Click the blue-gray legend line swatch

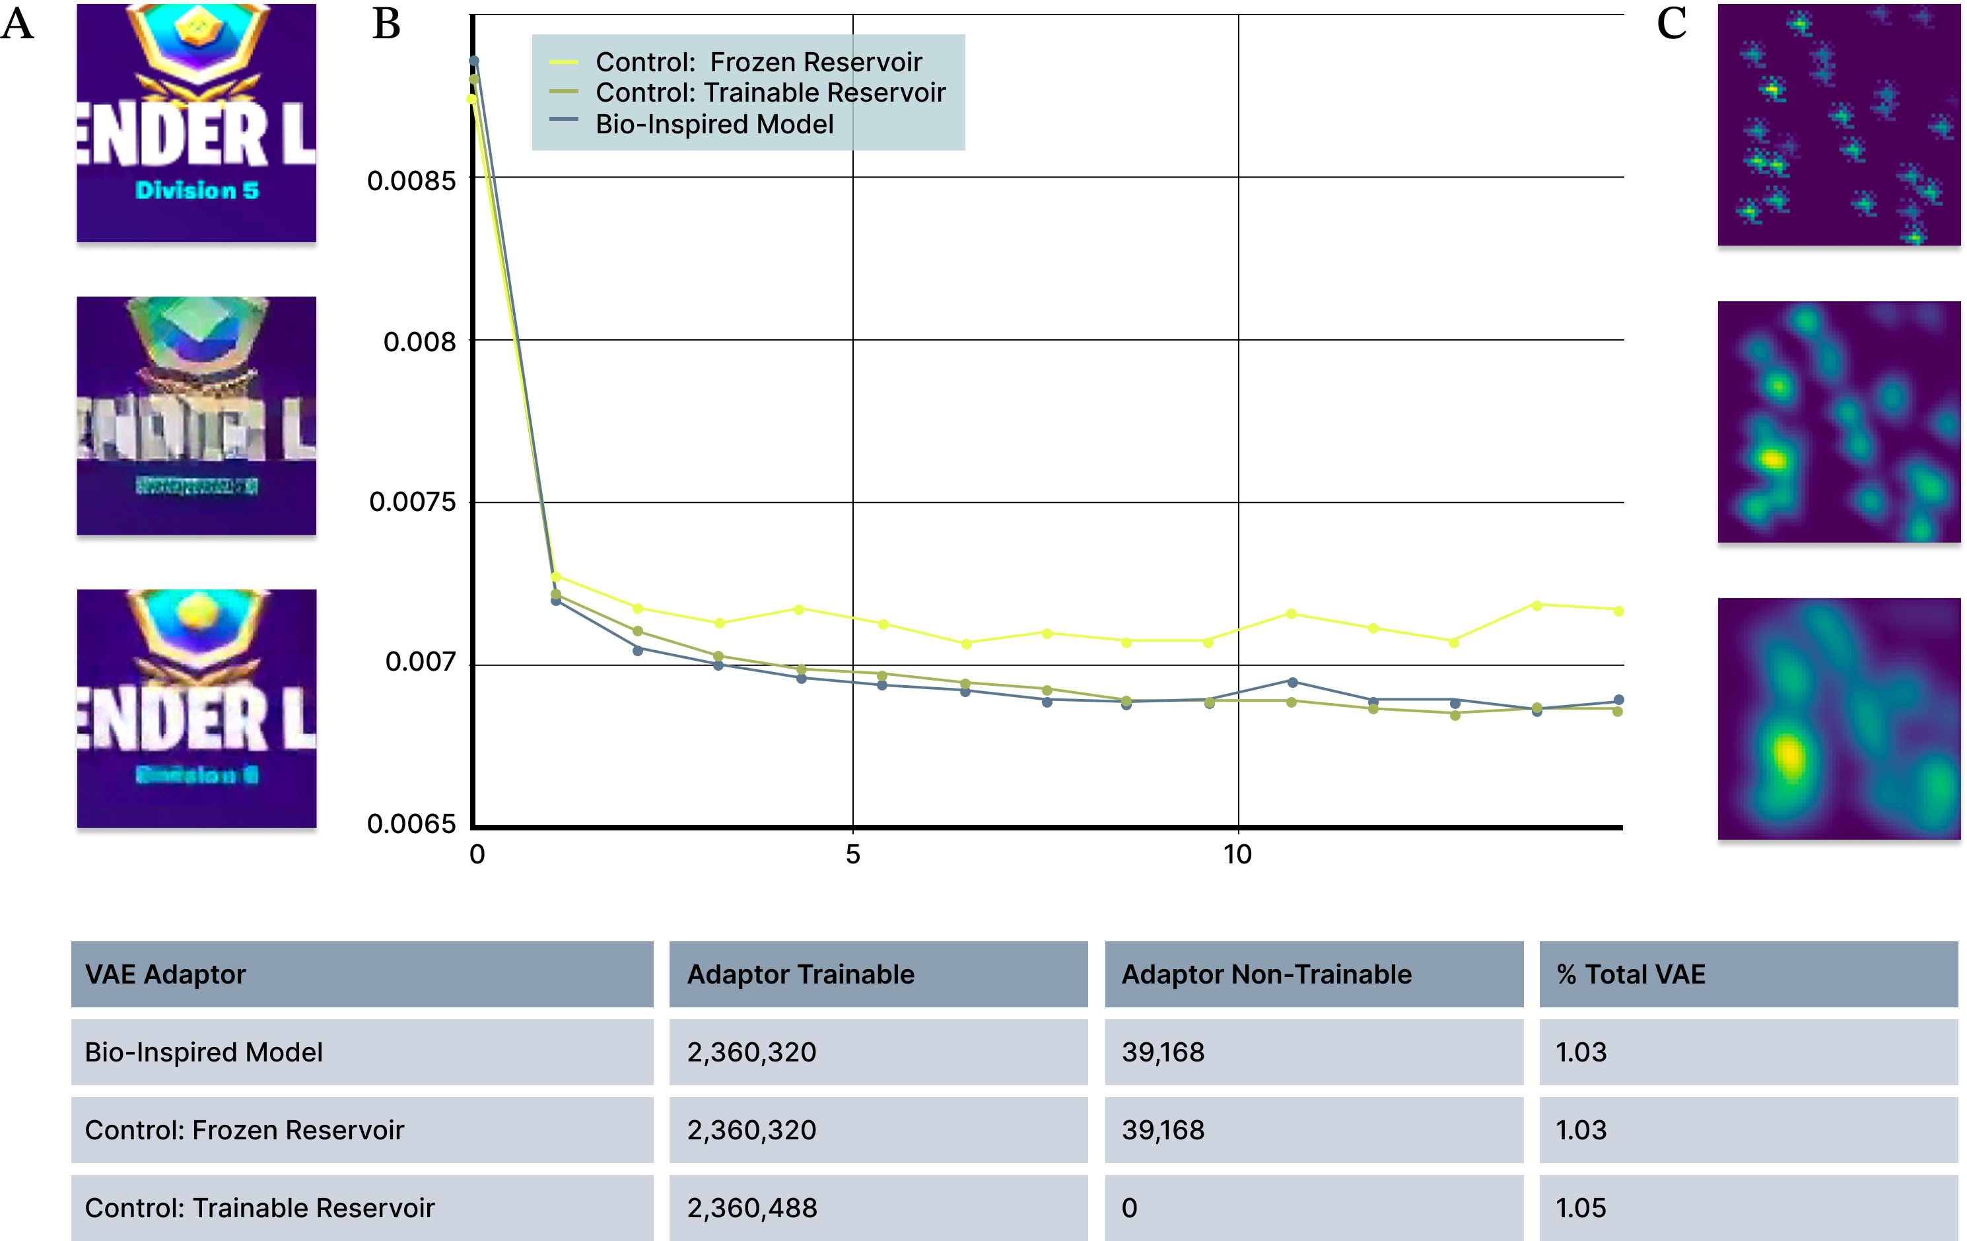[x=564, y=119]
